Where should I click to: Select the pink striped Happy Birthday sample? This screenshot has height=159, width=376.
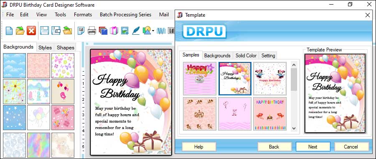[200, 79]
